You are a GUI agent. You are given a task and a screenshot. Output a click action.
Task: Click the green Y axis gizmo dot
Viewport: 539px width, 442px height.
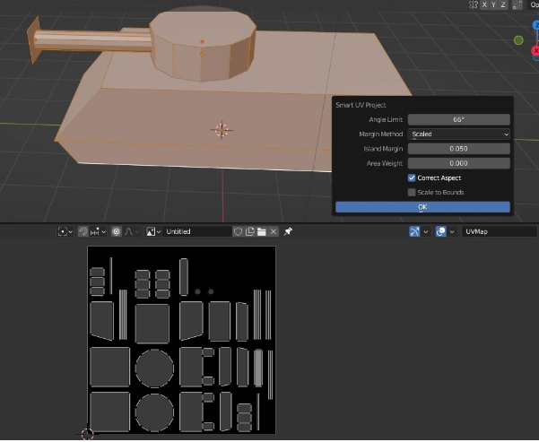[x=518, y=39]
